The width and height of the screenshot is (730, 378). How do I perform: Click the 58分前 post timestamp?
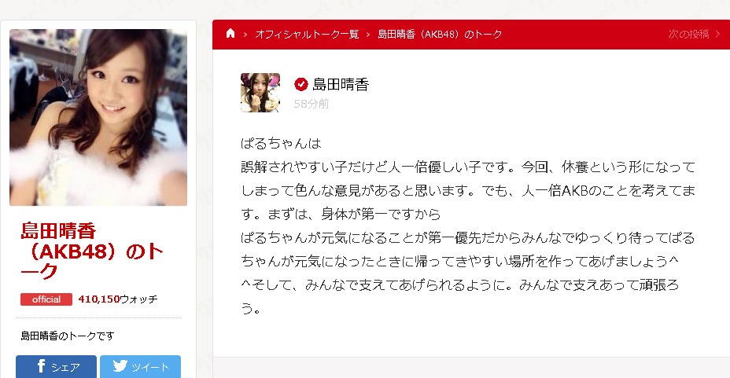click(x=312, y=104)
